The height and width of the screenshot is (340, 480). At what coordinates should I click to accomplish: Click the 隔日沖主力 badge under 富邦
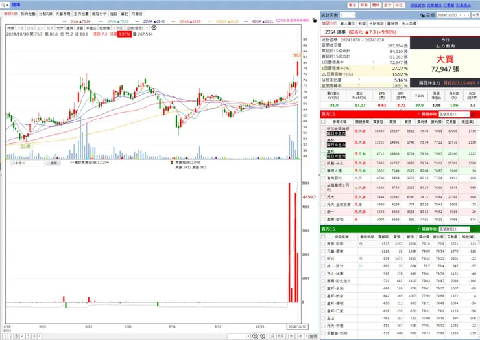click(x=336, y=156)
